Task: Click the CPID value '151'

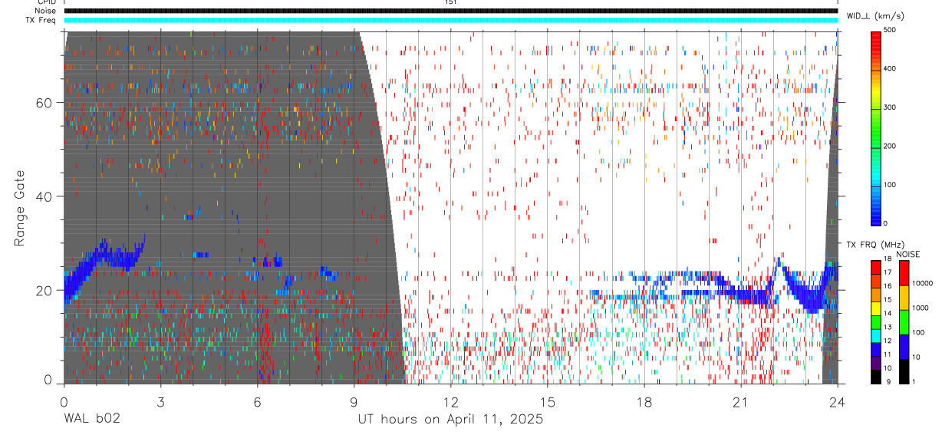Action: [450, 2]
